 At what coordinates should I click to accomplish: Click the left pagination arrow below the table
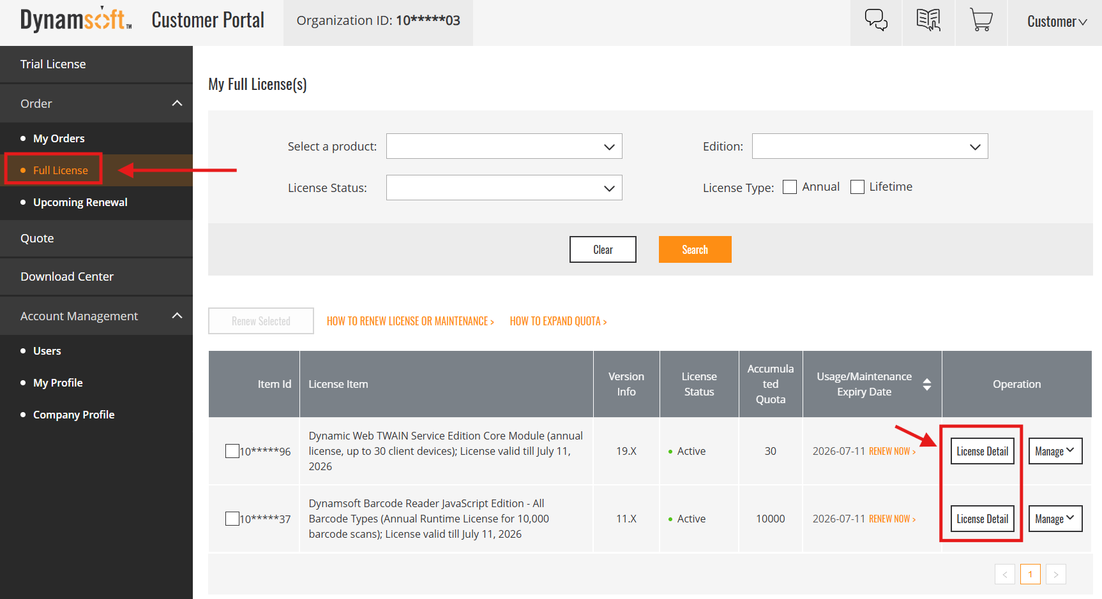(x=1005, y=574)
